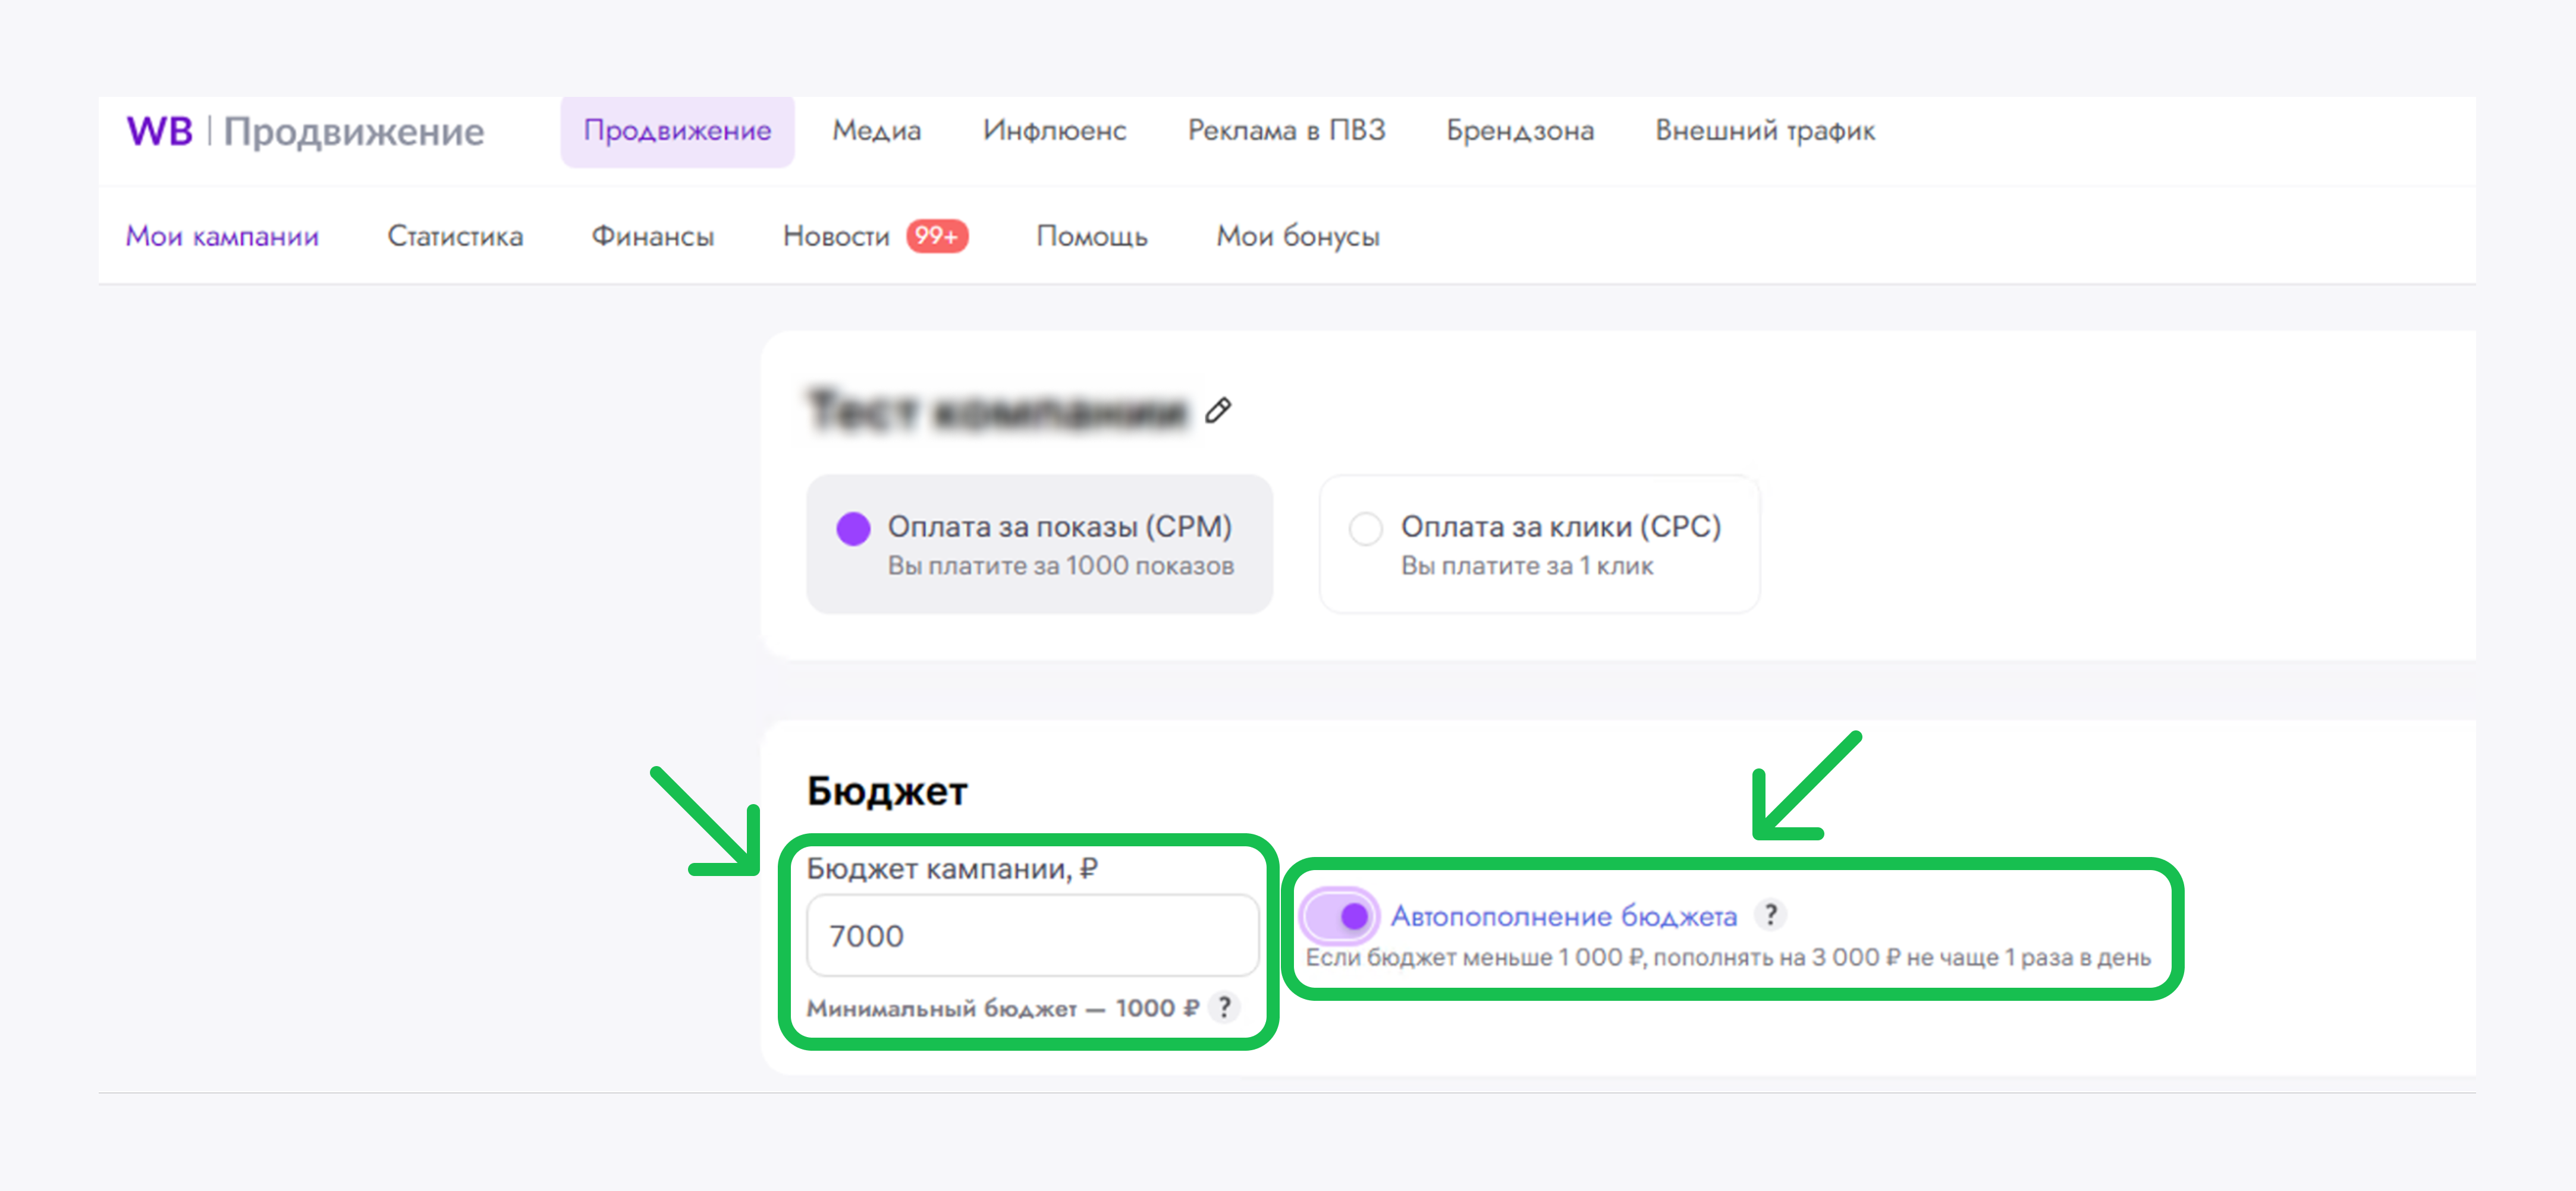Screen dimensions: 2576x1191
Task: Switch to the Медиа tab
Action: 876,131
